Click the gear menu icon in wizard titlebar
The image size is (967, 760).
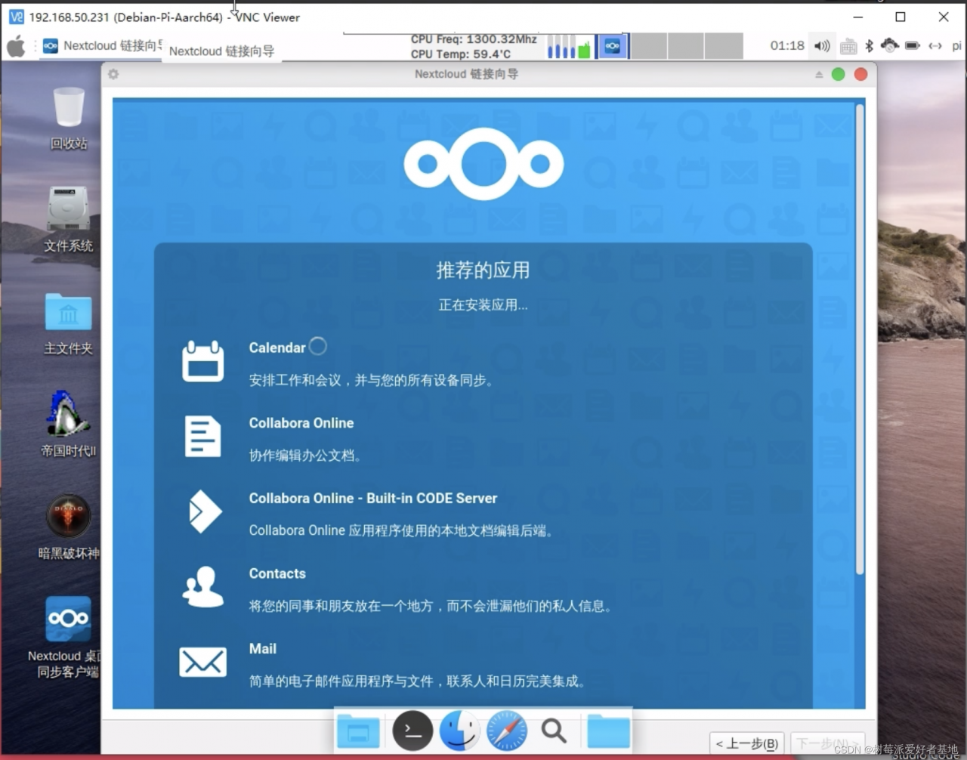[x=113, y=74]
